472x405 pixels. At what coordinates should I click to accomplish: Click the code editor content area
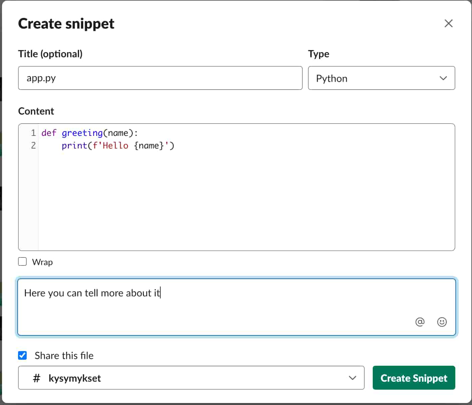(x=237, y=187)
